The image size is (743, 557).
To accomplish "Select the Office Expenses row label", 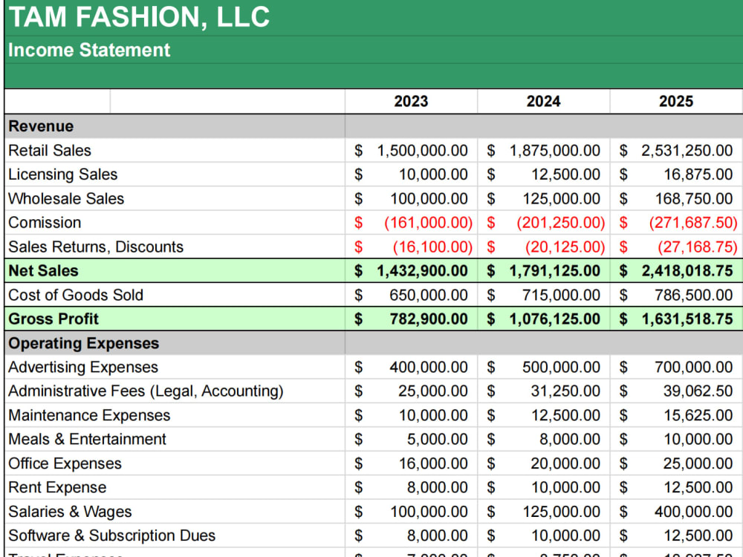I will [x=65, y=463].
